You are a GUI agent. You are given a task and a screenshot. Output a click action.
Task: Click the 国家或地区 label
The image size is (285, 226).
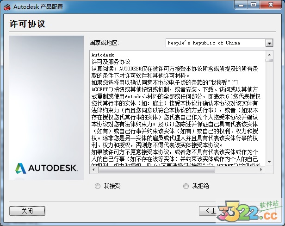point(105,43)
